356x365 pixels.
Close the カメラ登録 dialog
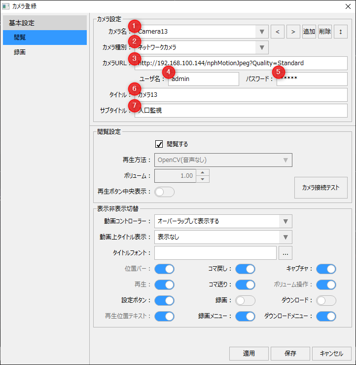coord(348,6)
